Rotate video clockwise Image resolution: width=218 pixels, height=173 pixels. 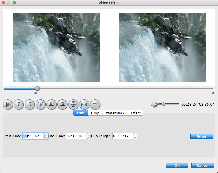point(63,104)
